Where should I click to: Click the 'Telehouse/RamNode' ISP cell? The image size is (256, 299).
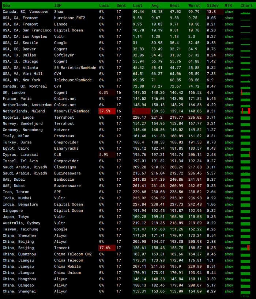[73, 80]
